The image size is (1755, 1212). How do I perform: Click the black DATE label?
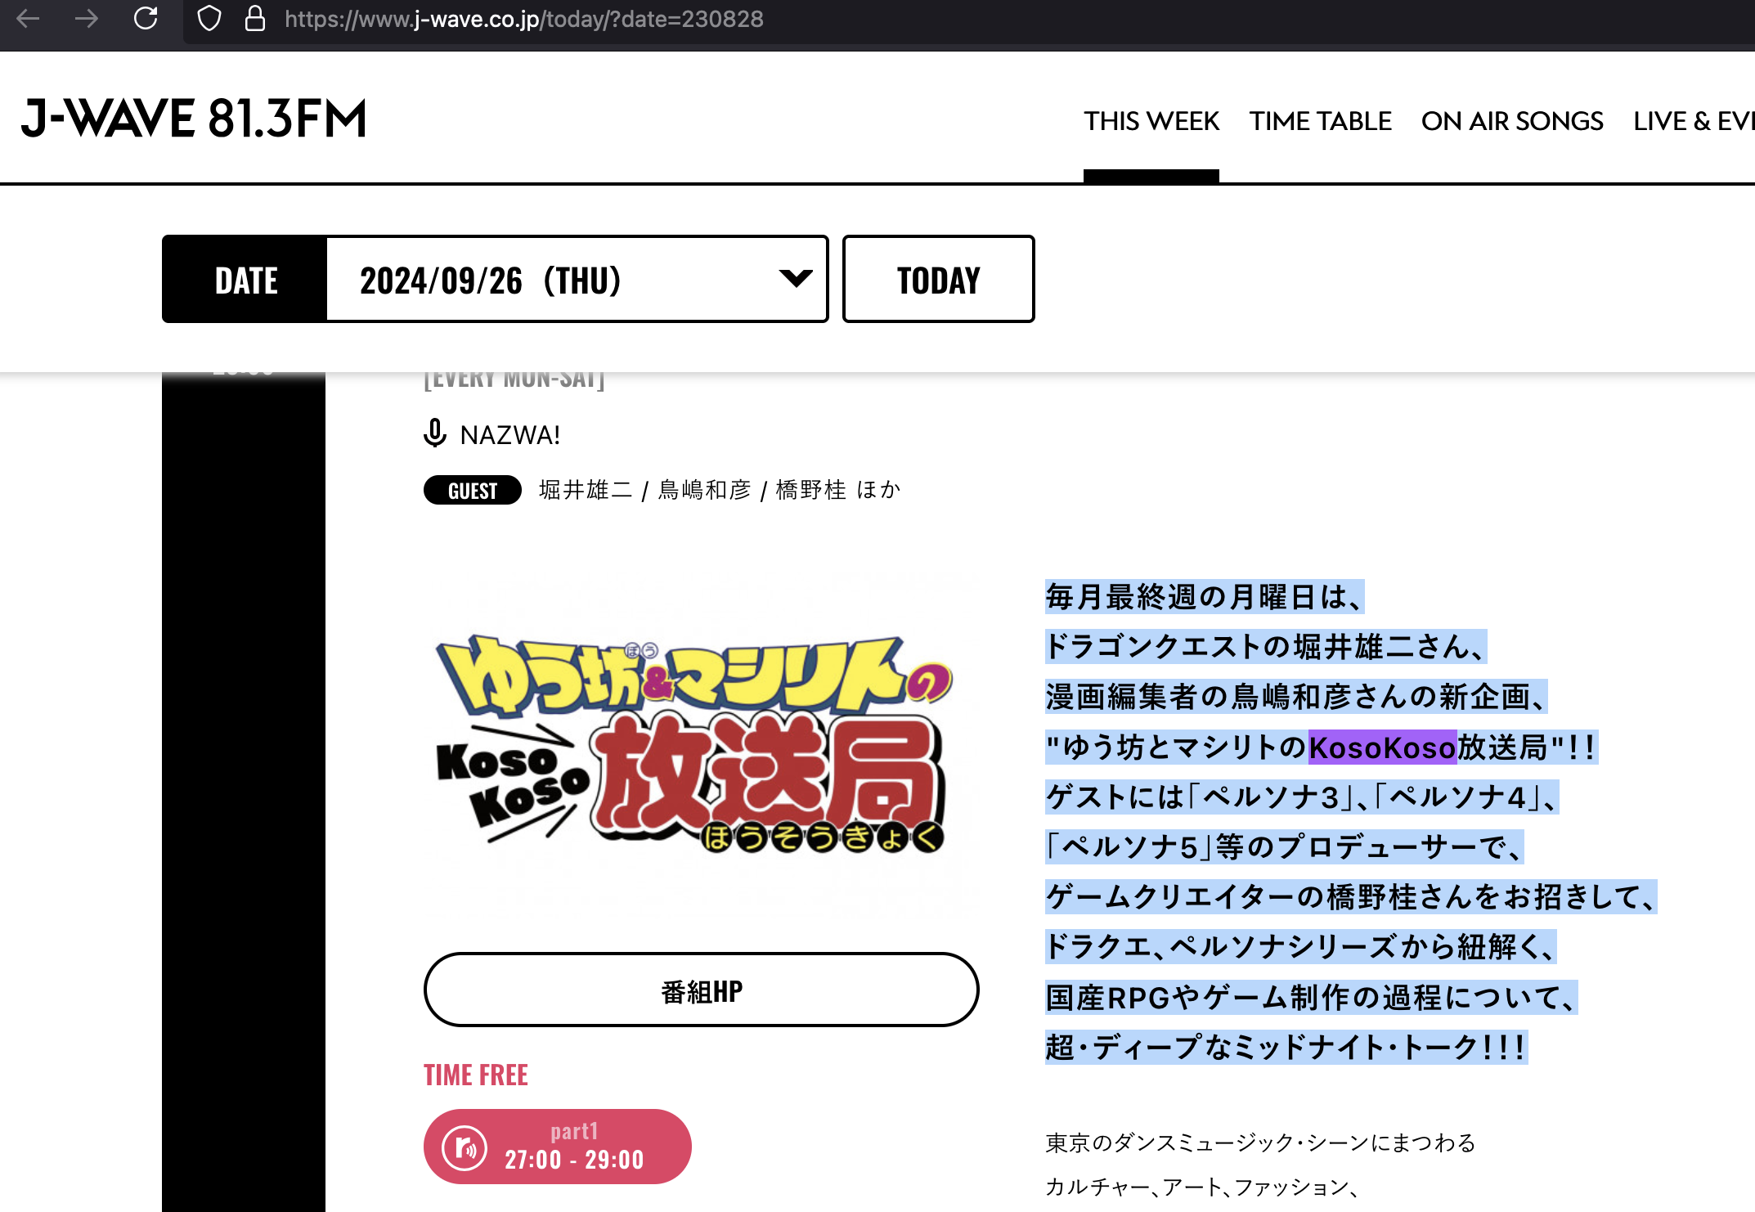(245, 280)
